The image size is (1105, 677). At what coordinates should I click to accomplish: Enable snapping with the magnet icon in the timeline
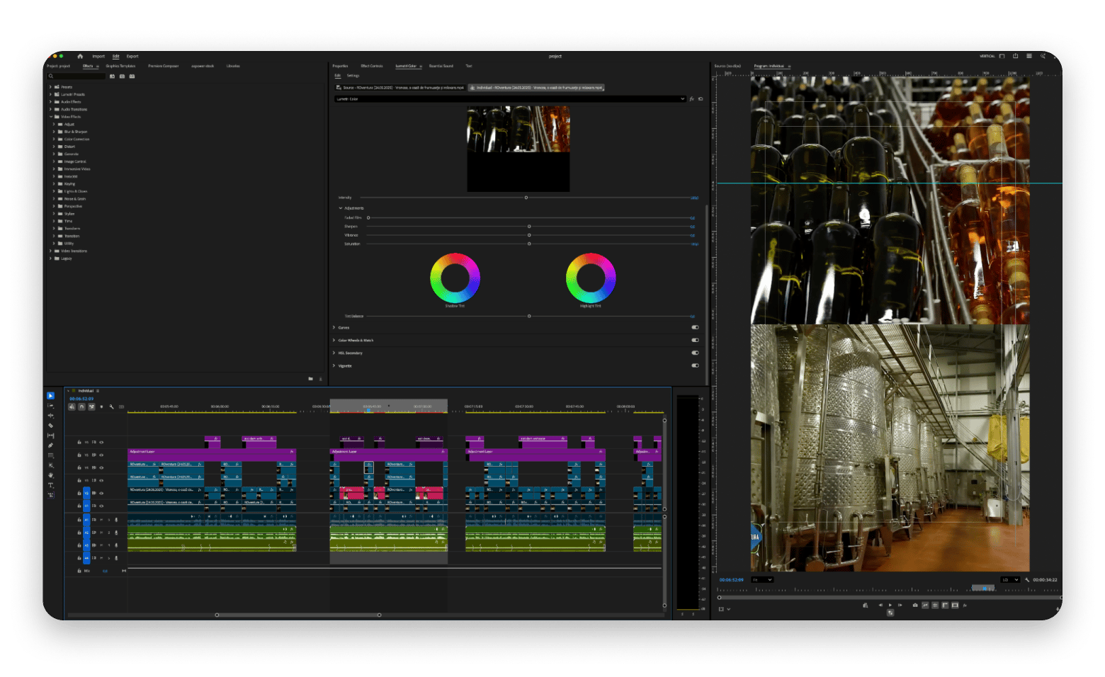[81, 407]
